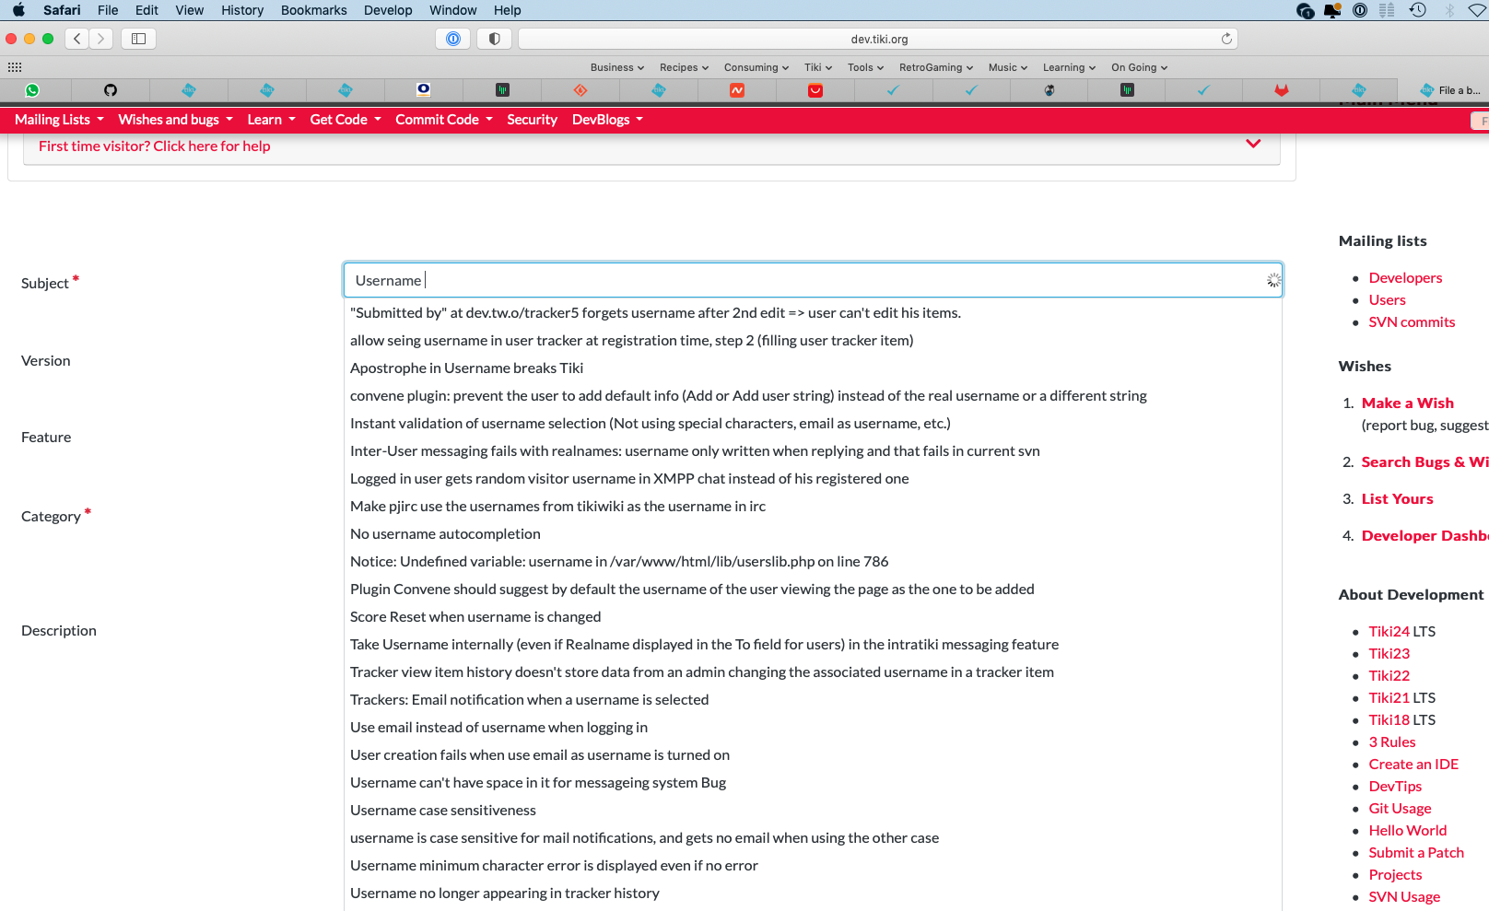Open 1Password in the menu bar
This screenshot has height=911, width=1489.
pyautogui.click(x=1360, y=10)
